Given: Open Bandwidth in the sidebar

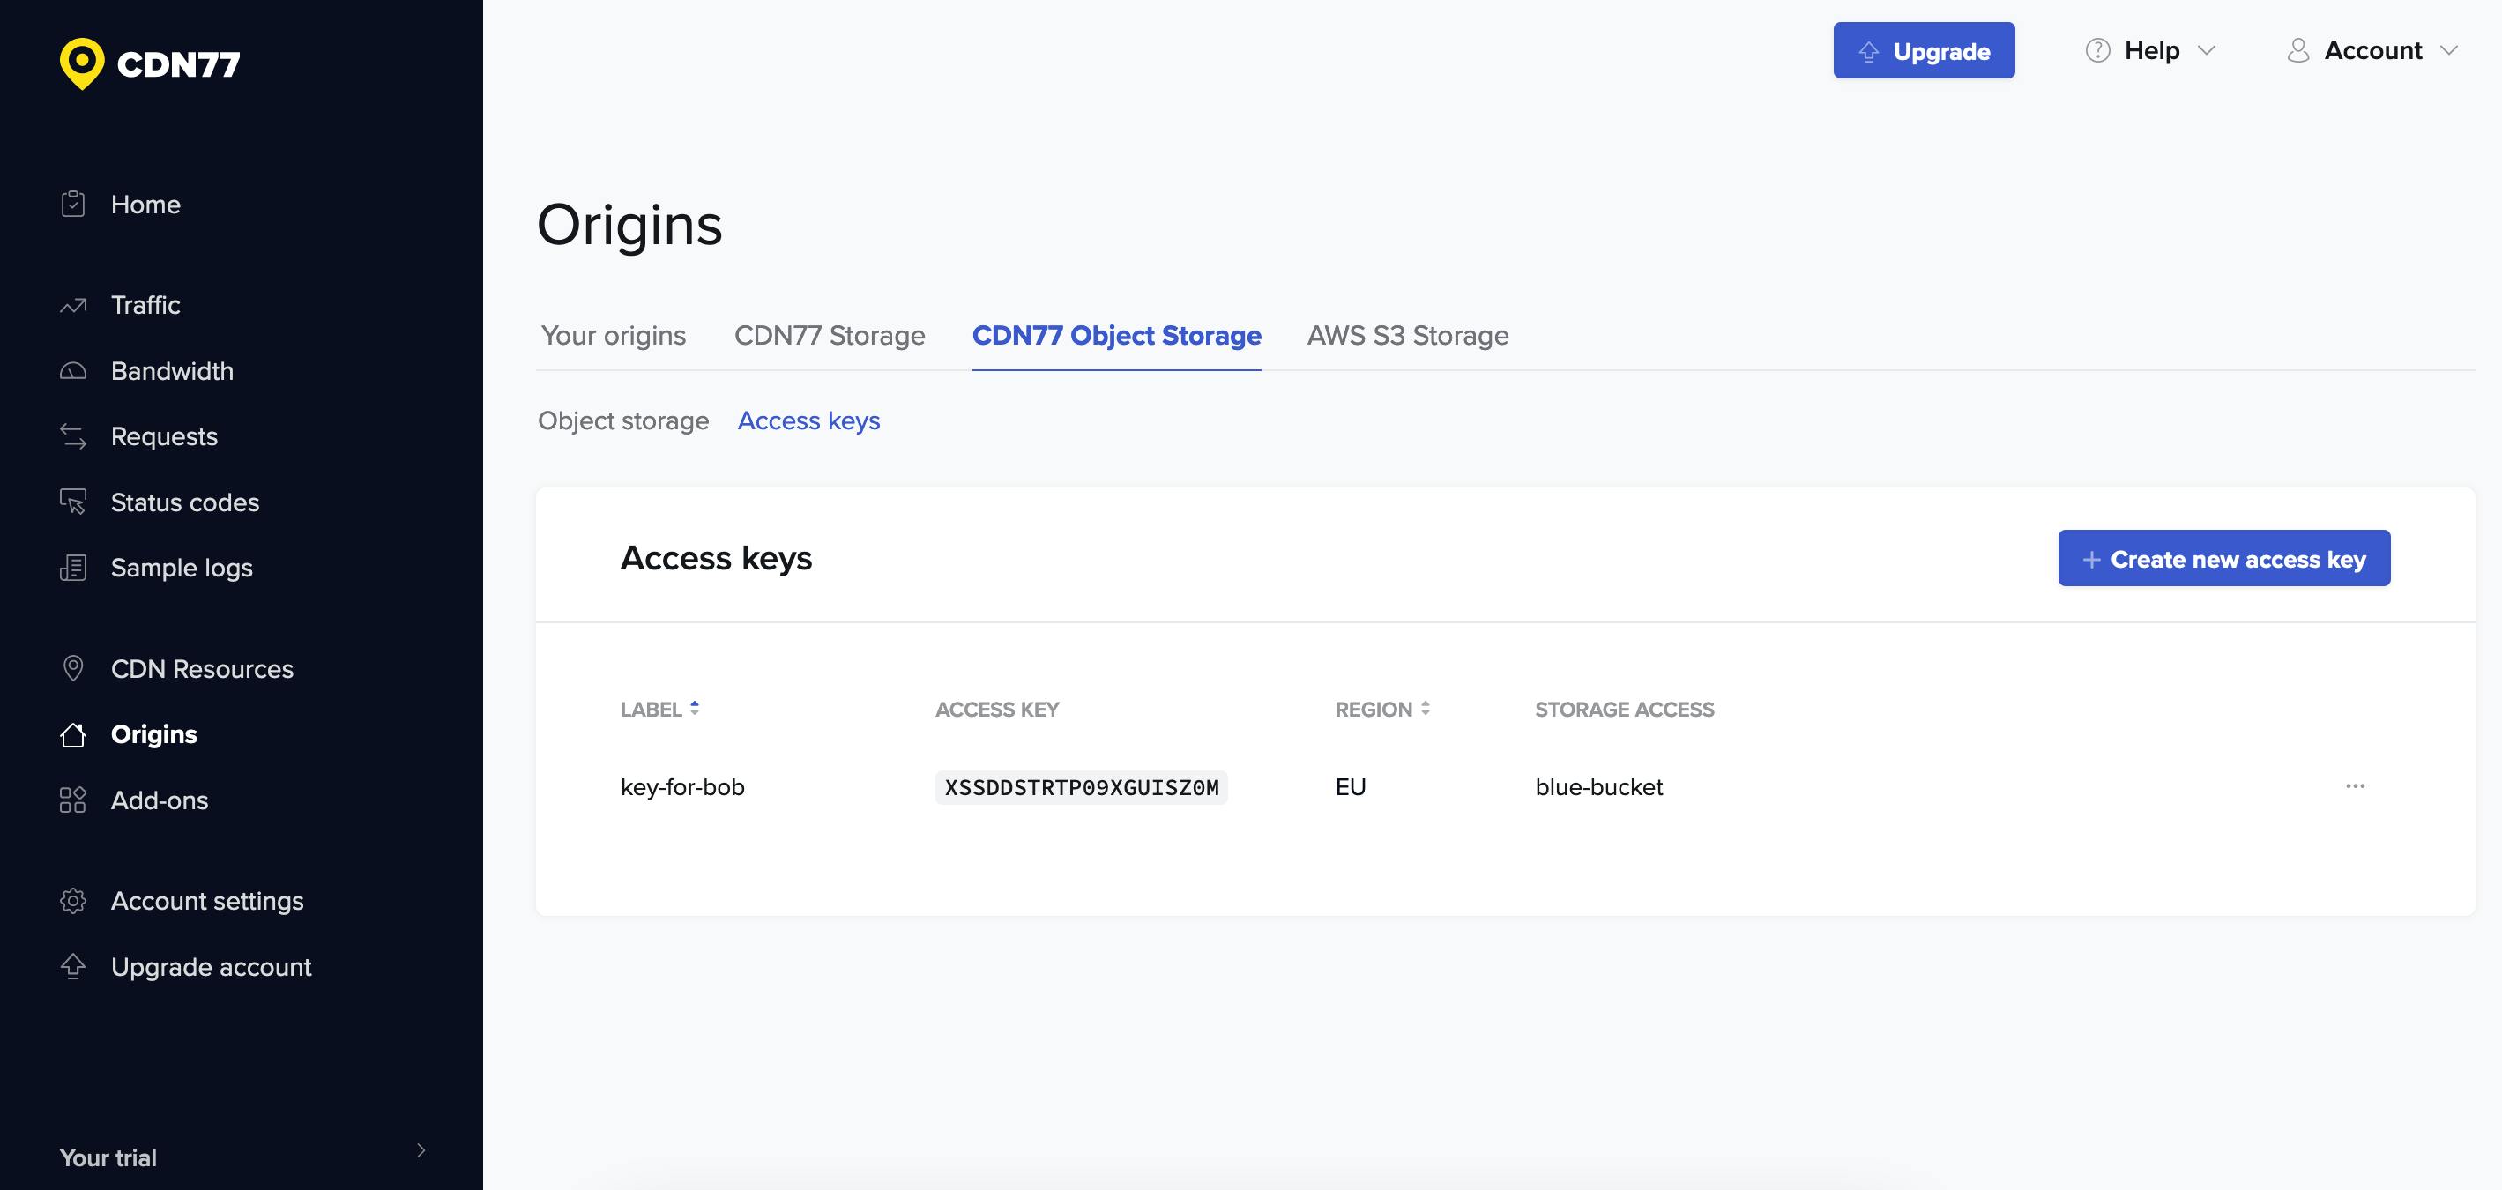Looking at the screenshot, I should 172,371.
